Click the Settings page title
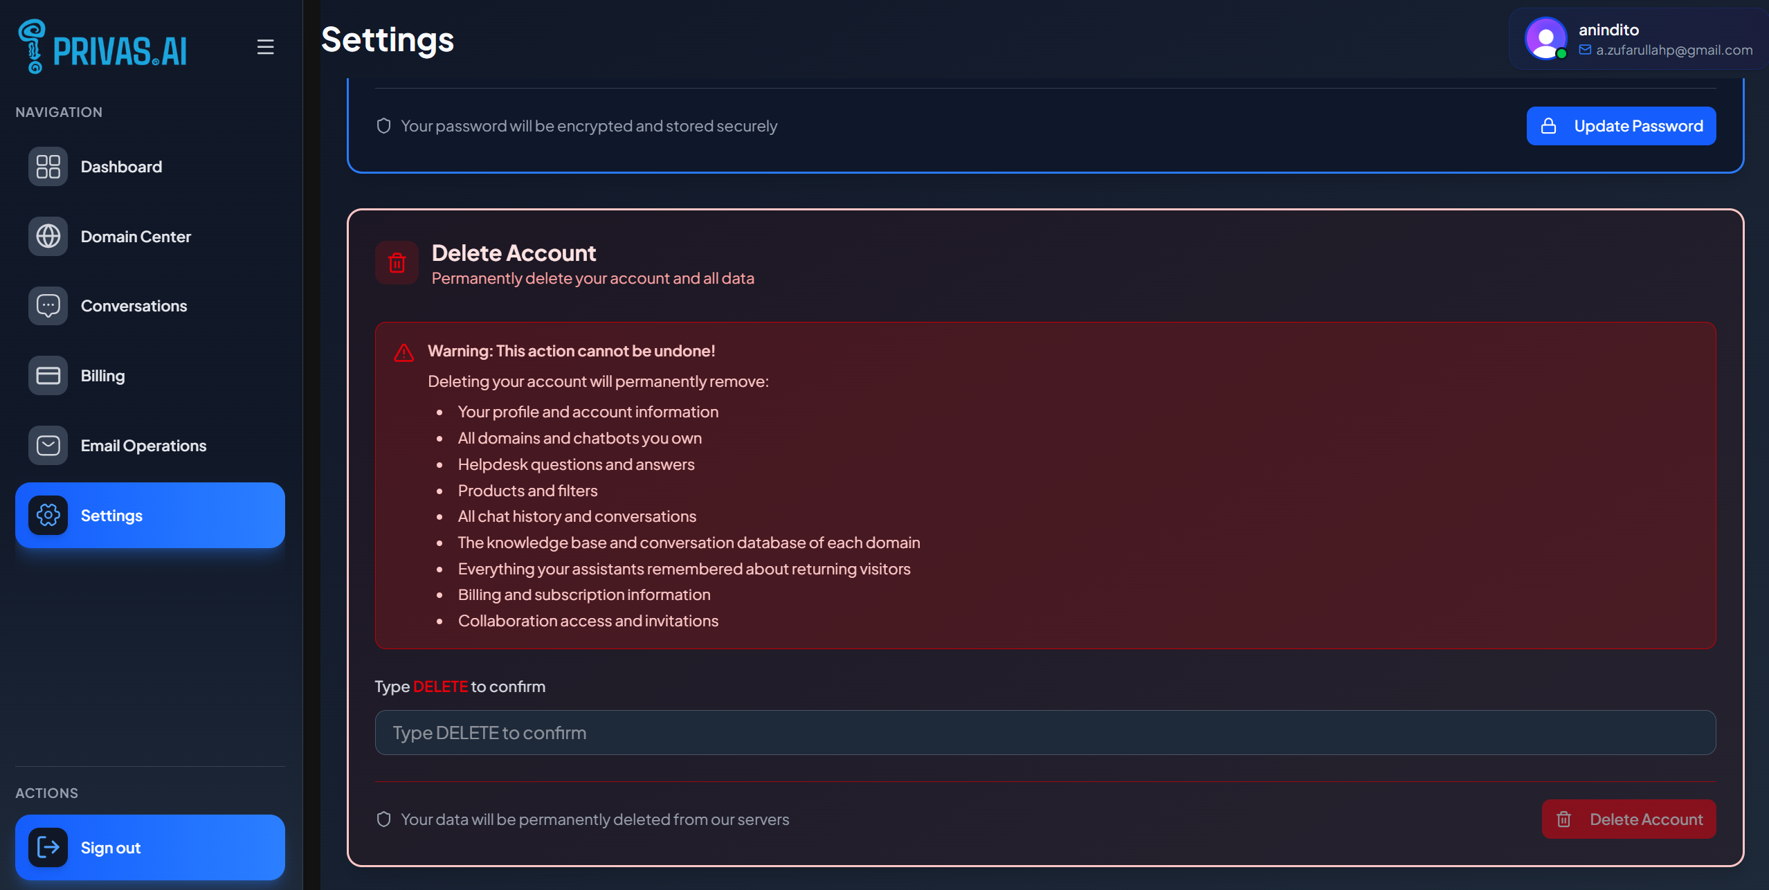Screen dimensions: 1769x890 388,40
